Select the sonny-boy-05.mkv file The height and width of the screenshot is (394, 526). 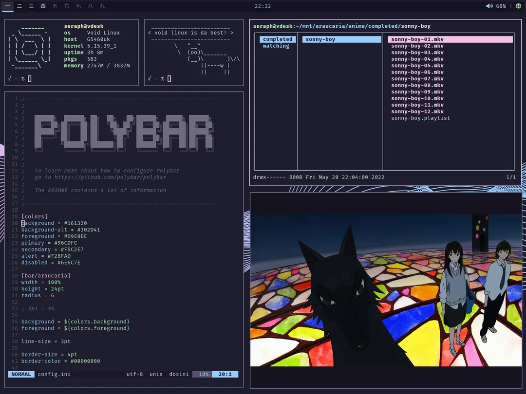click(x=417, y=65)
